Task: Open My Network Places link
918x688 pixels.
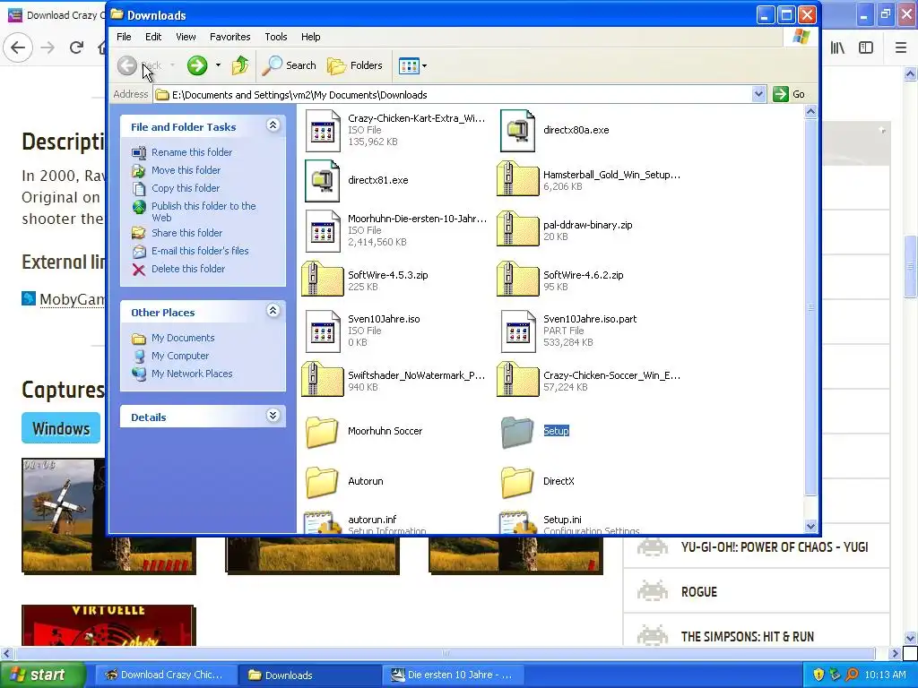Action: 192,374
